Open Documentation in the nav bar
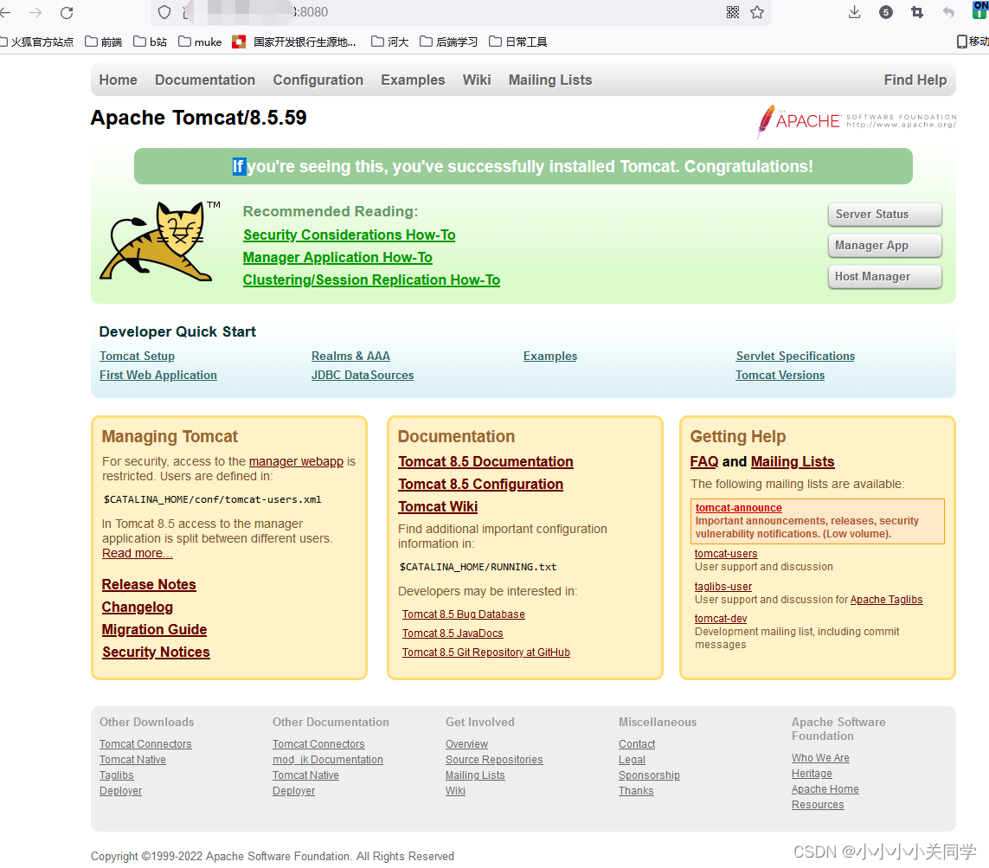 pyautogui.click(x=205, y=80)
